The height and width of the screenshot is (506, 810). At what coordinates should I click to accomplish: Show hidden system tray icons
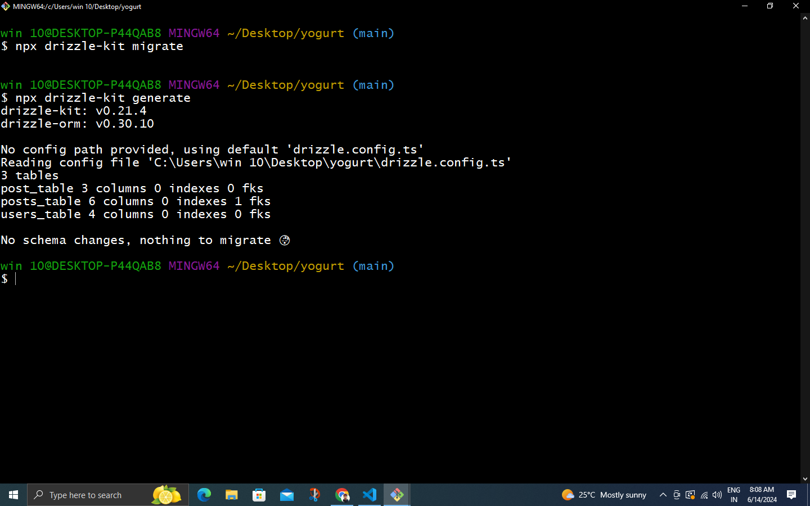pyautogui.click(x=663, y=495)
